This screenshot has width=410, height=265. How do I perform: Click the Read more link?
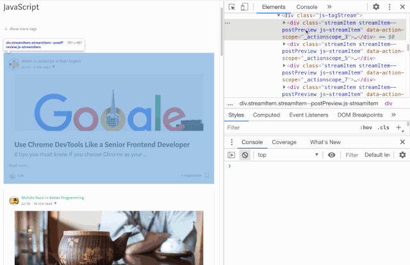click(19, 165)
